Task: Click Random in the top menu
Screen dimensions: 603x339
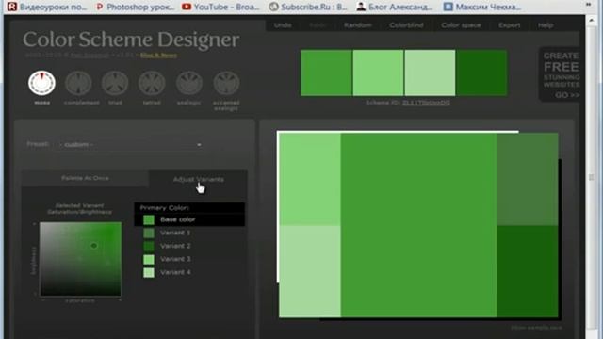Action: coord(358,25)
